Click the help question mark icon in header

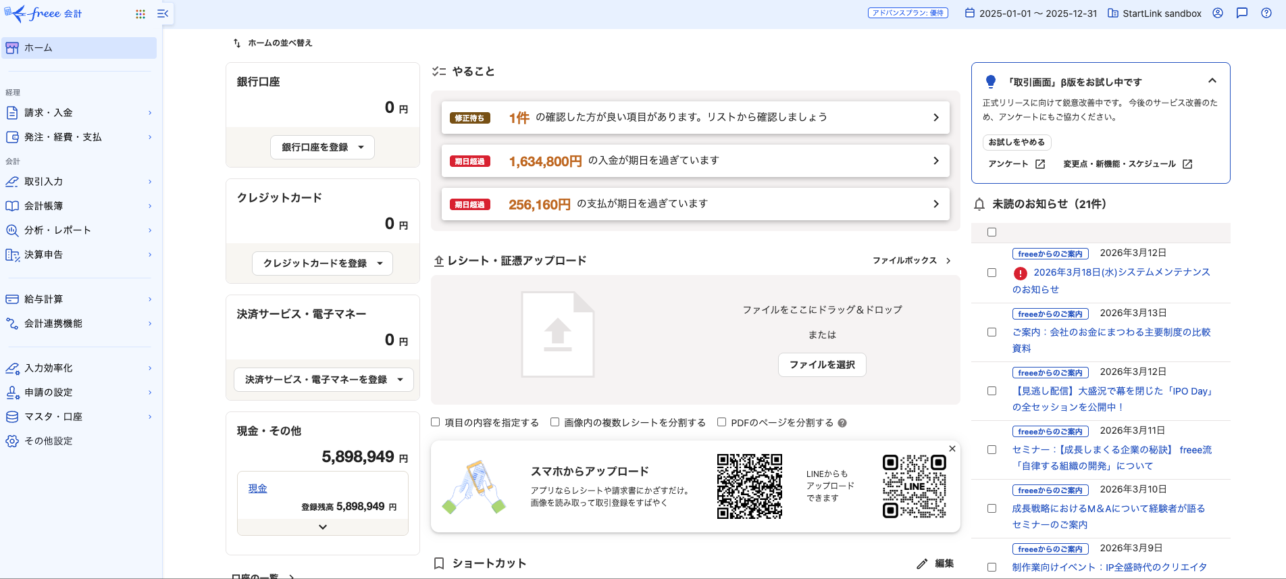pyautogui.click(x=1266, y=13)
